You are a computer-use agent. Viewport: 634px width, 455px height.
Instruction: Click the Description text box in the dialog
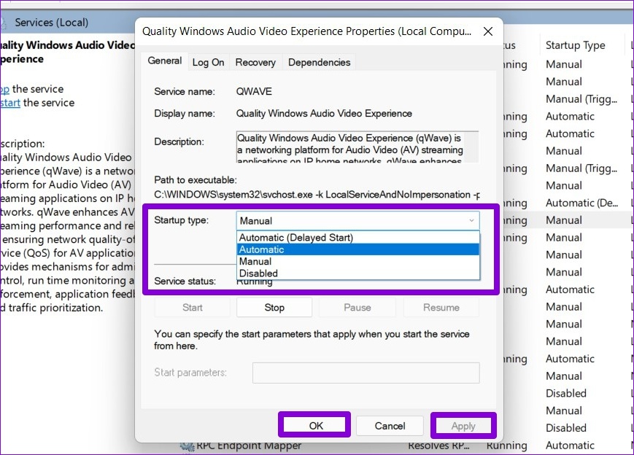[x=357, y=147]
